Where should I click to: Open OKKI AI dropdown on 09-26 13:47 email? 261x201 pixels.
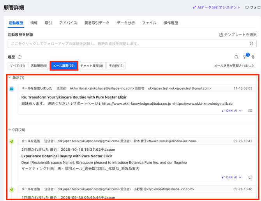point(232,177)
